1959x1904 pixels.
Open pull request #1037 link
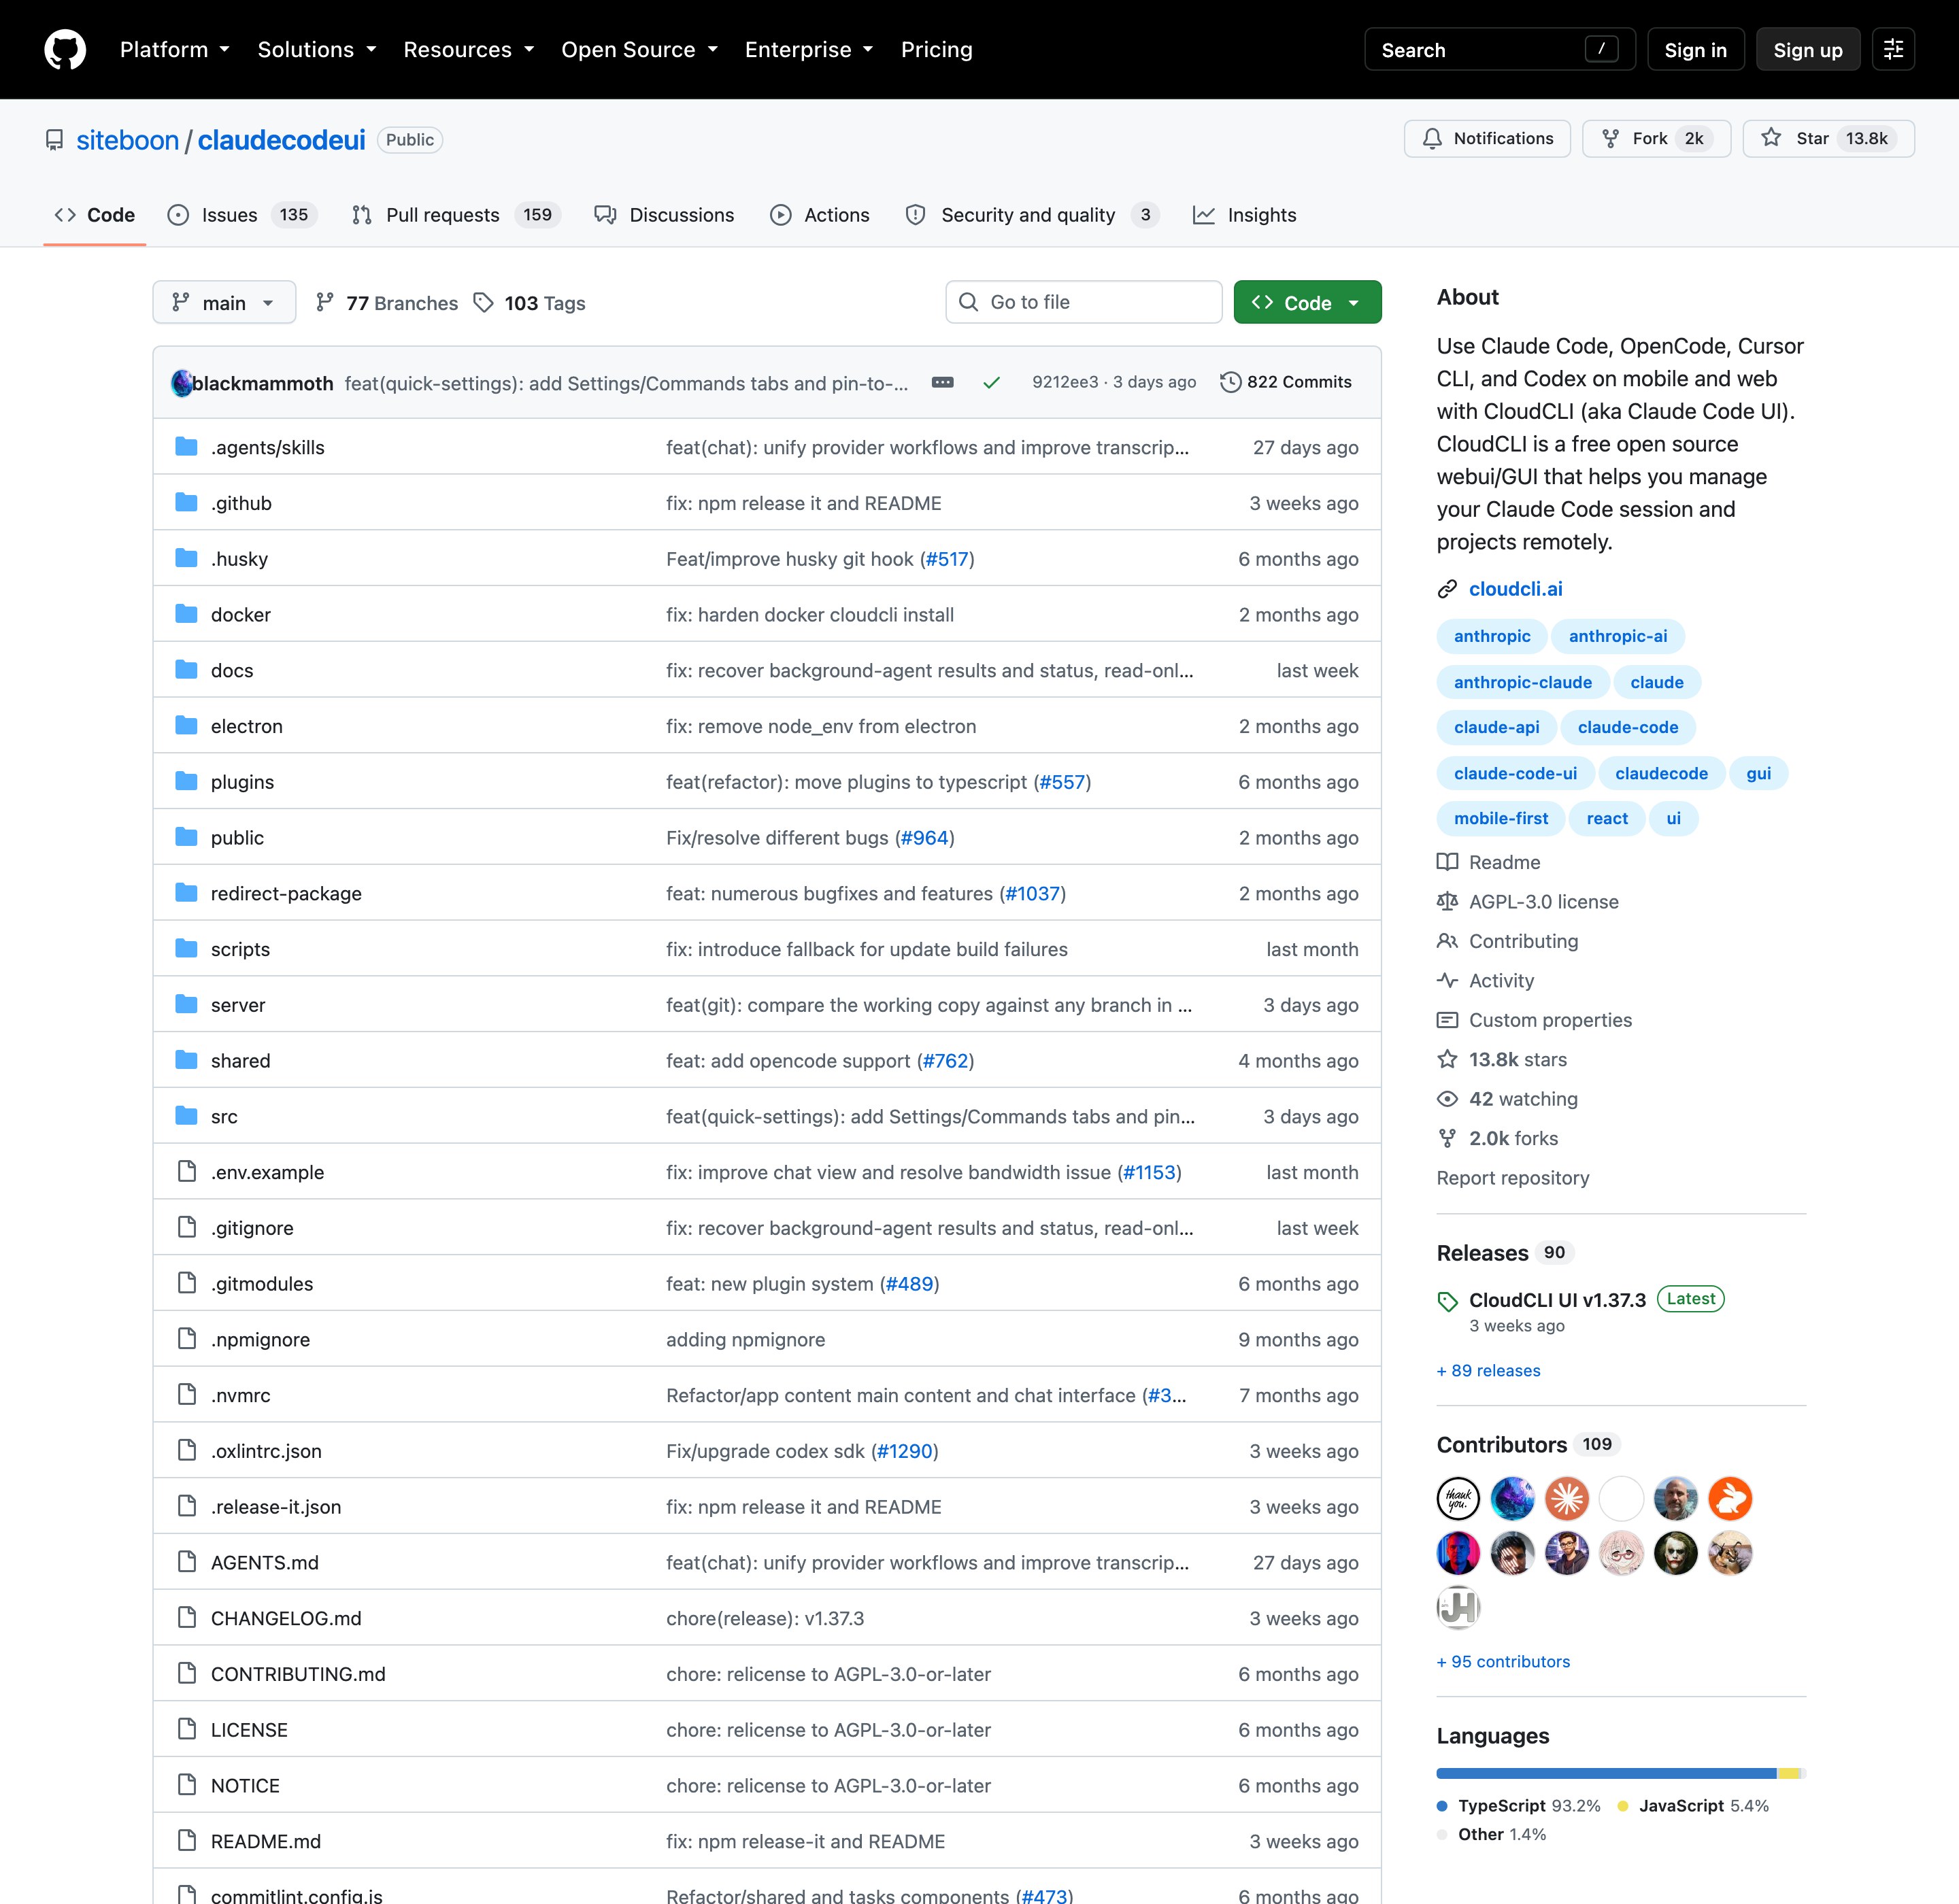(1033, 893)
